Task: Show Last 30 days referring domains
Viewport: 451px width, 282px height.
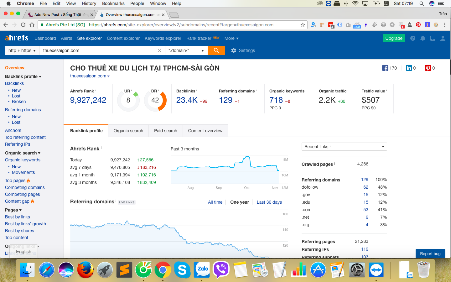Action: point(269,202)
